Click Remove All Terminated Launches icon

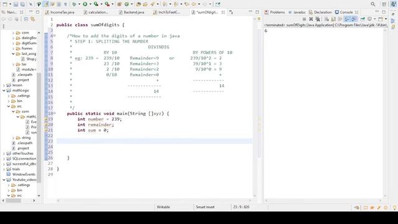click(x=318, y=19)
